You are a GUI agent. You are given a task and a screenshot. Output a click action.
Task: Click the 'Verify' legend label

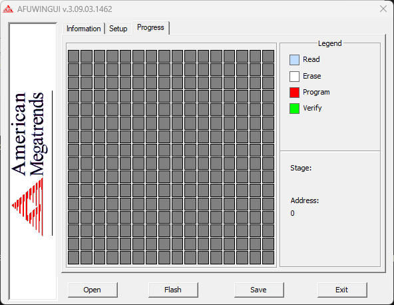(312, 108)
